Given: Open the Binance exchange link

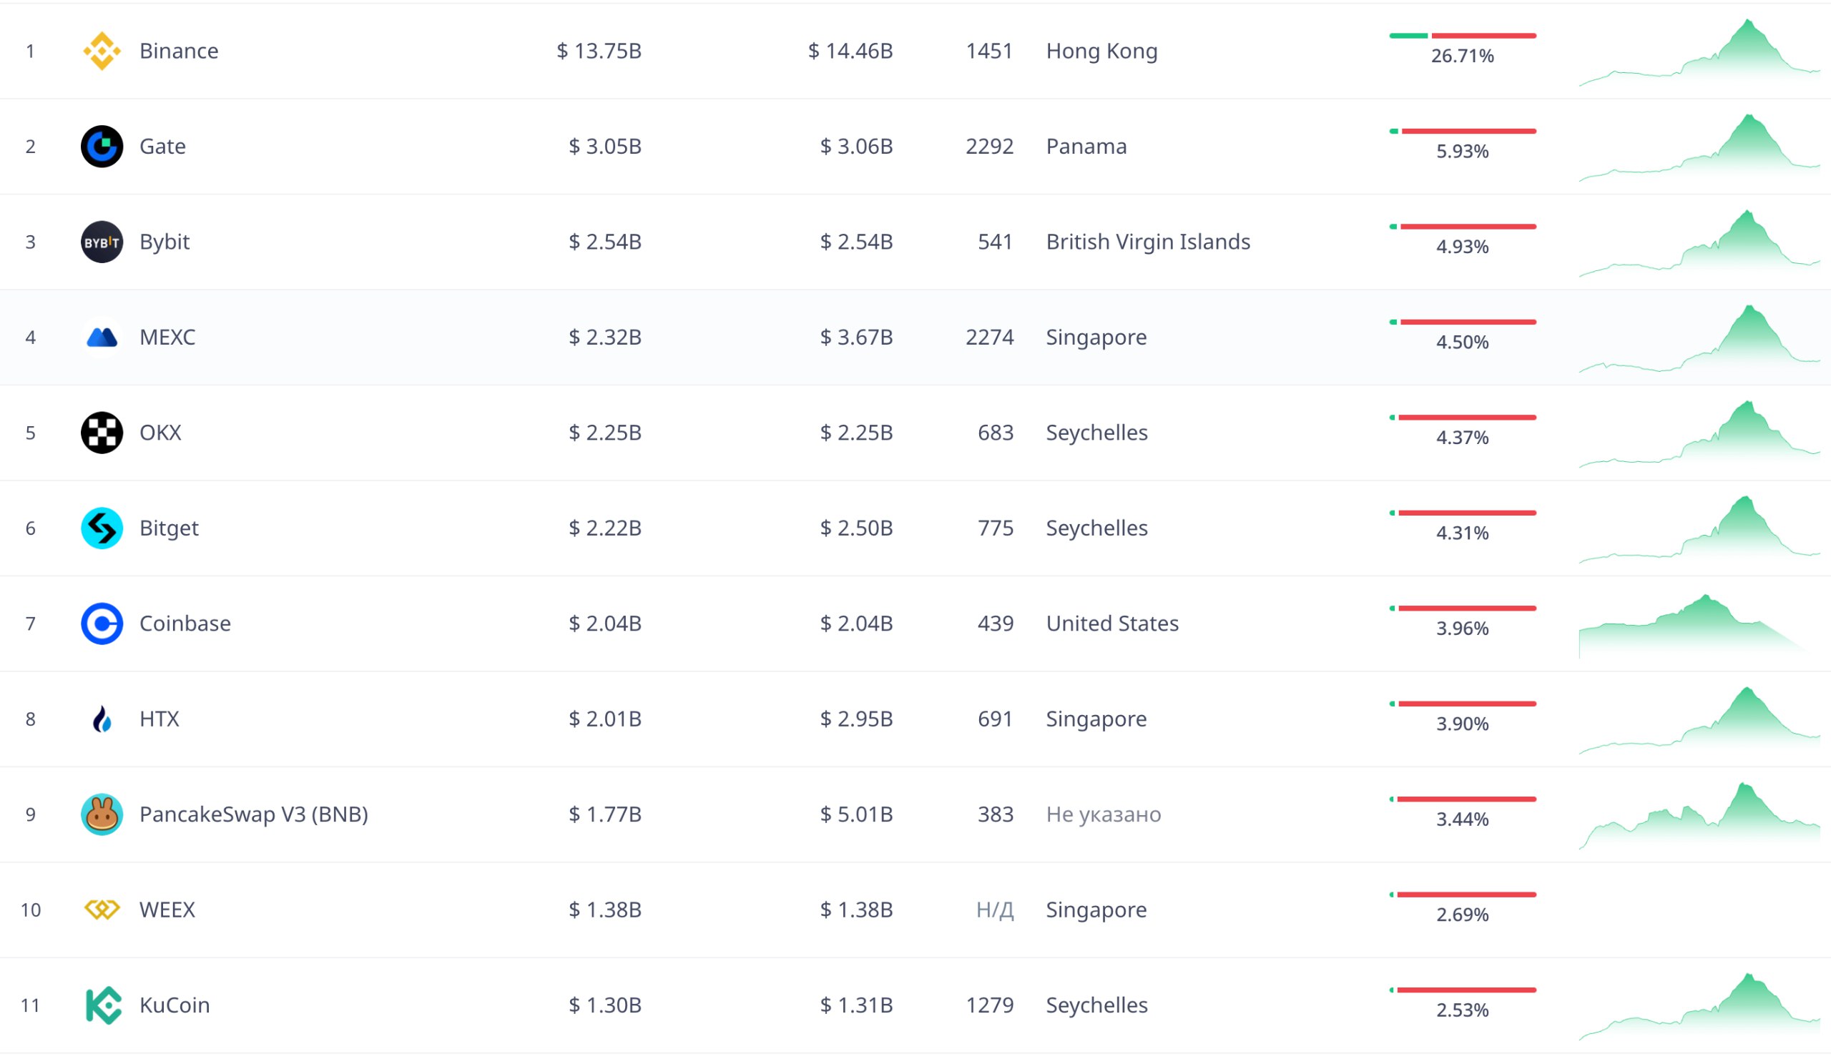Looking at the screenshot, I should [x=179, y=51].
